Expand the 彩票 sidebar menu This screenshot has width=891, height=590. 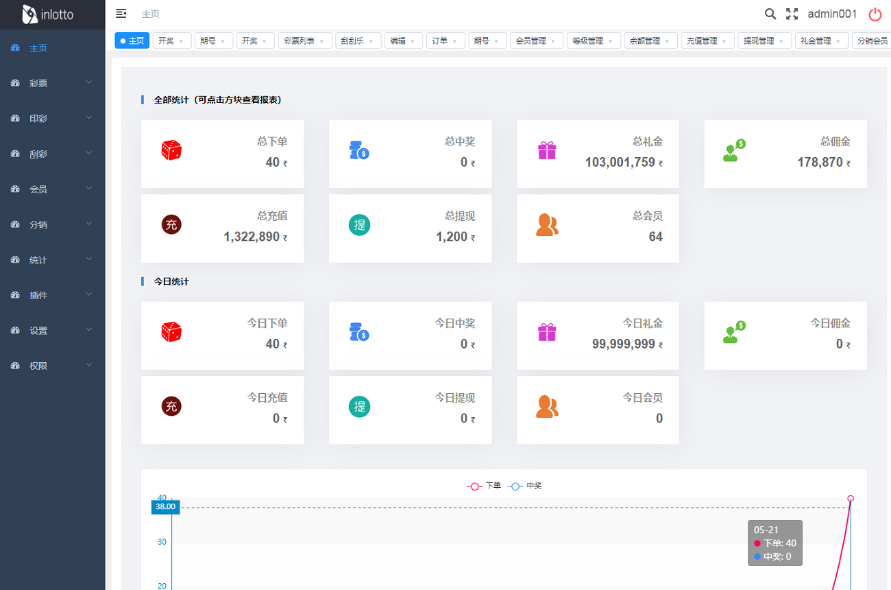point(53,83)
